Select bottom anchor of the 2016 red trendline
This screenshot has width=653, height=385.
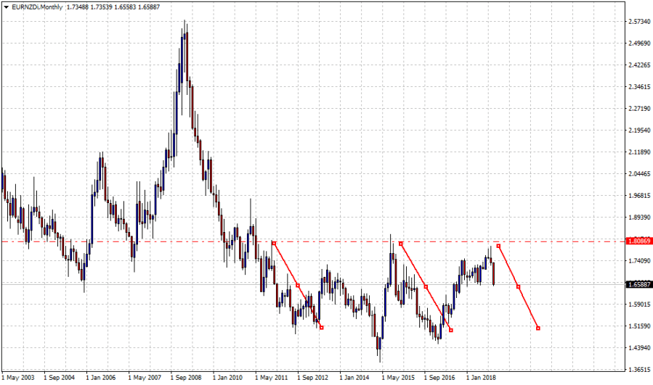(451, 330)
